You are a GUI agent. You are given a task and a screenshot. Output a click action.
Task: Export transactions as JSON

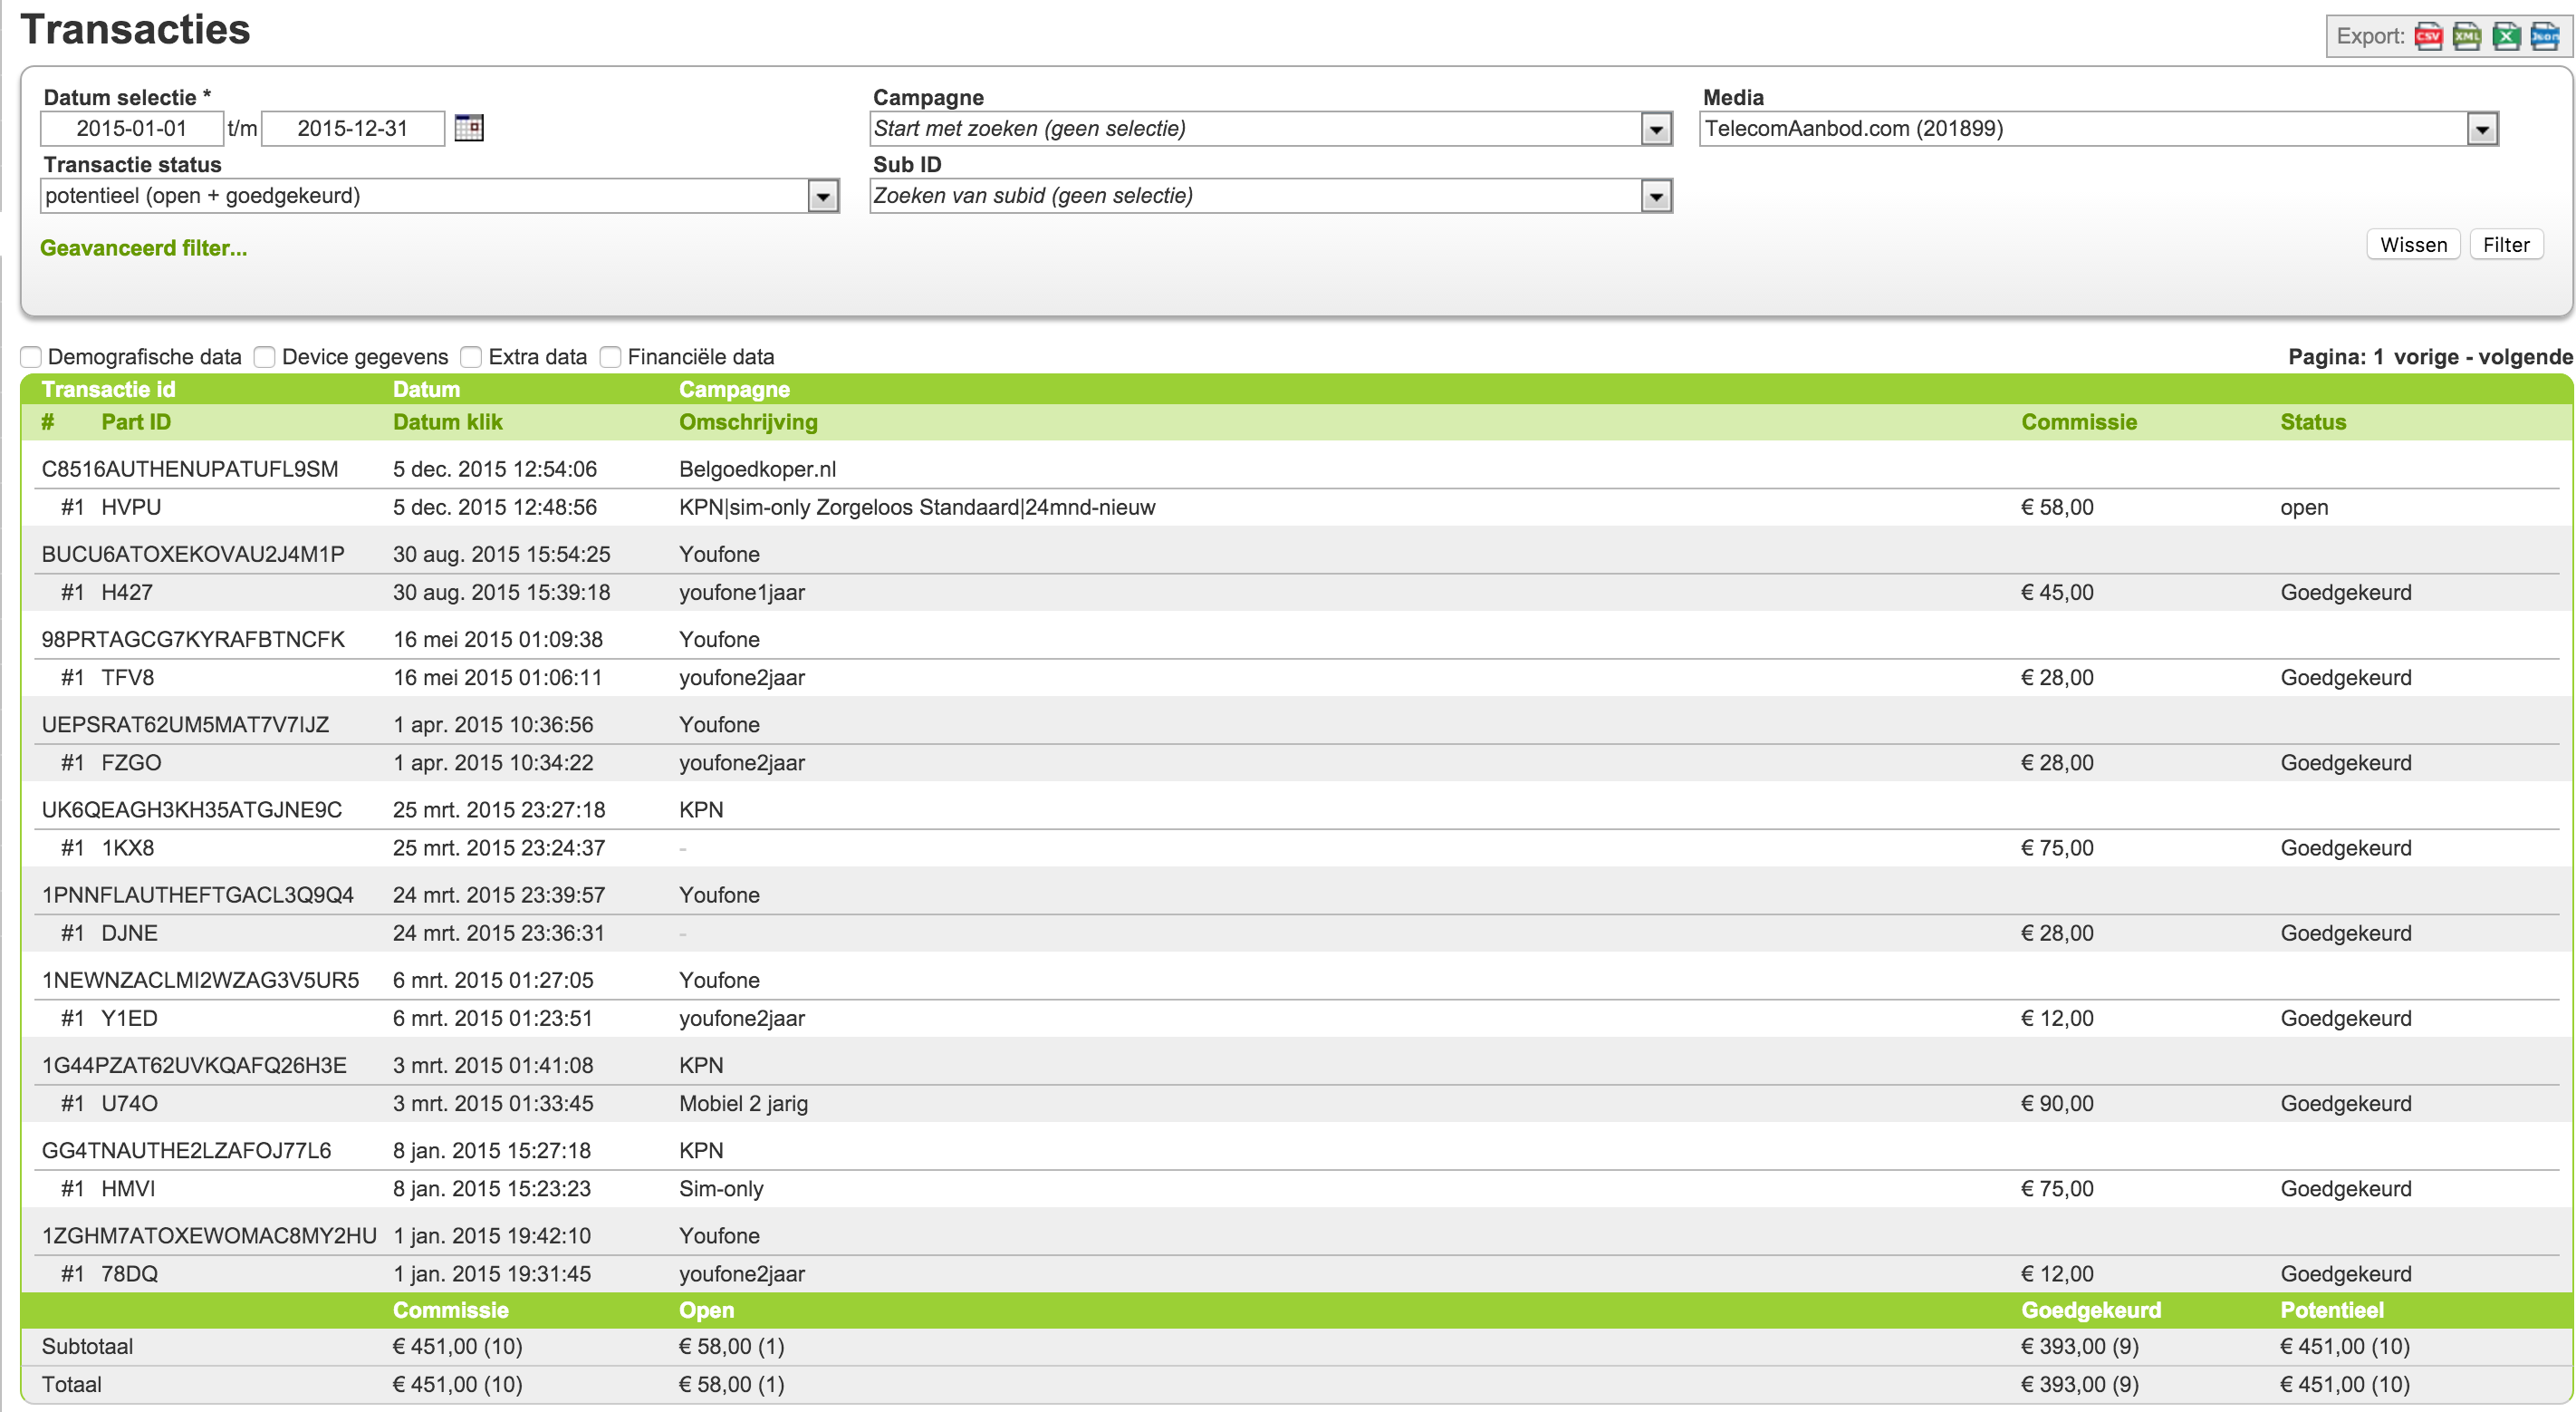click(2545, 37)
